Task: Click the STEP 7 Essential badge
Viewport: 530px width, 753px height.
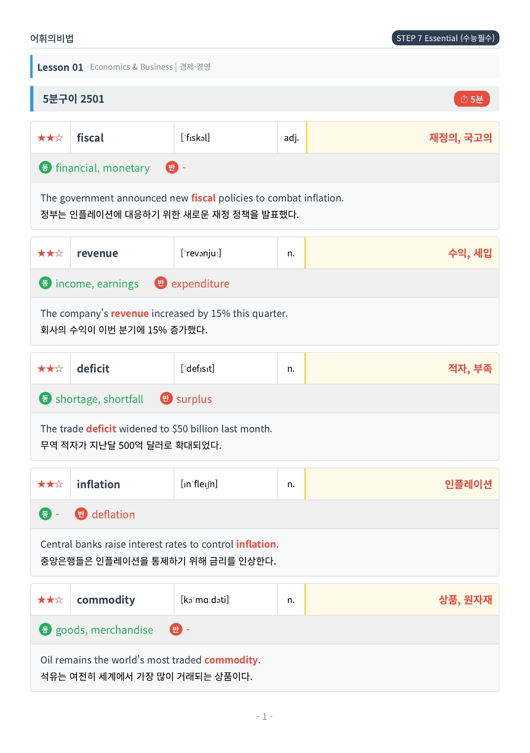Action: coord(445,38)
